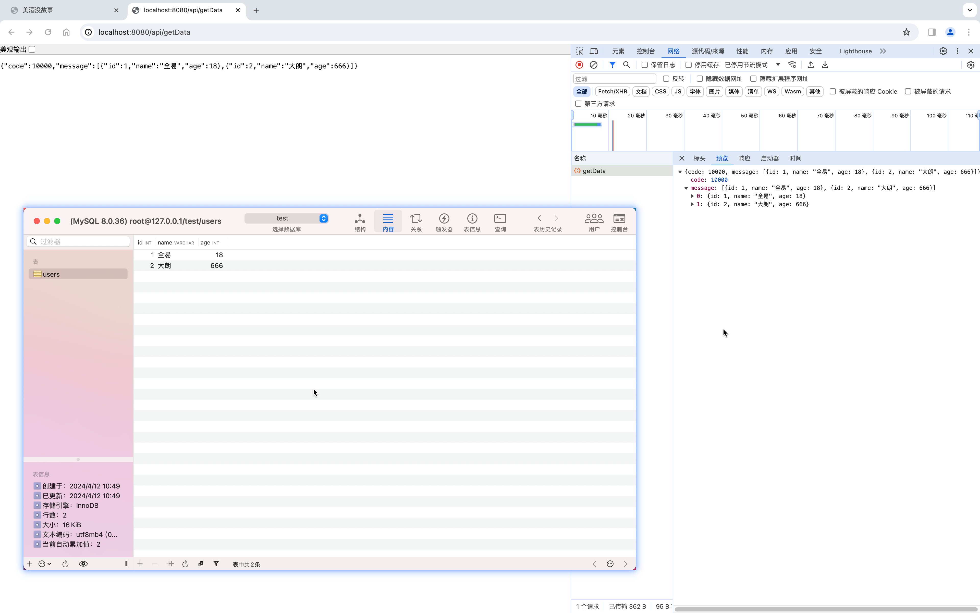
Task: Enable the 保留日志 preserve log checkbox
Action: click(644, 65)
